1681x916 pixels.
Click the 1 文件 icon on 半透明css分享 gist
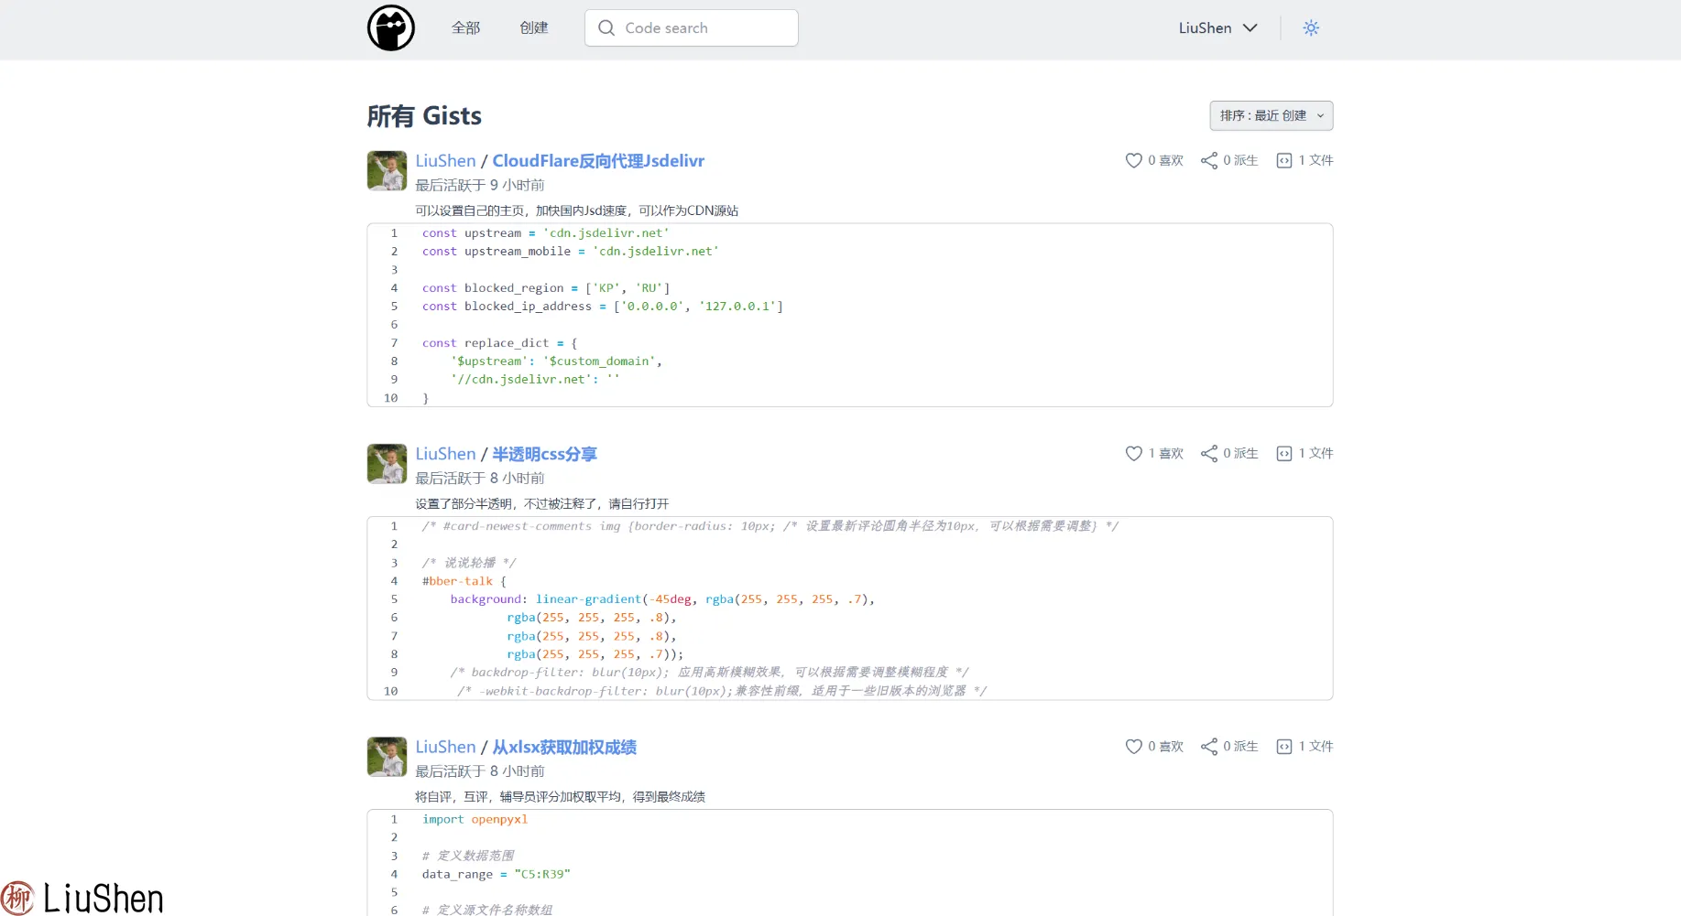point(1285,453)
